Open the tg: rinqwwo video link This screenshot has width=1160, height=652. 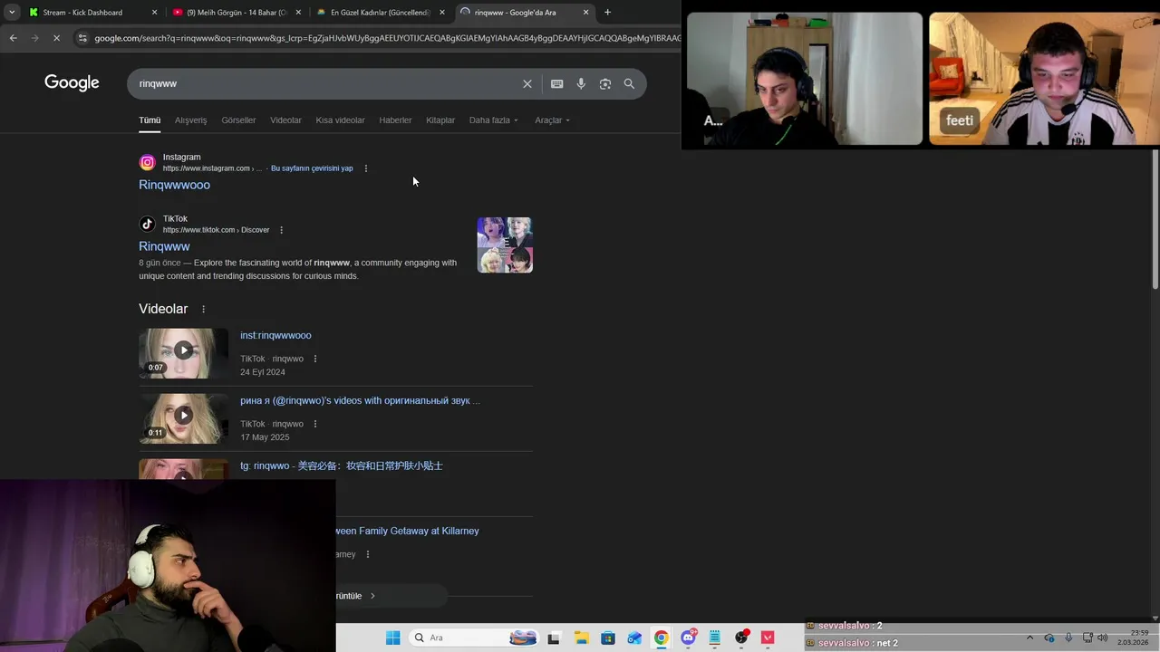(x=341, y=466)
